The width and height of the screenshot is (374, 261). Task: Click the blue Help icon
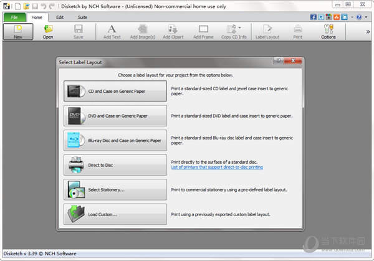359,17
